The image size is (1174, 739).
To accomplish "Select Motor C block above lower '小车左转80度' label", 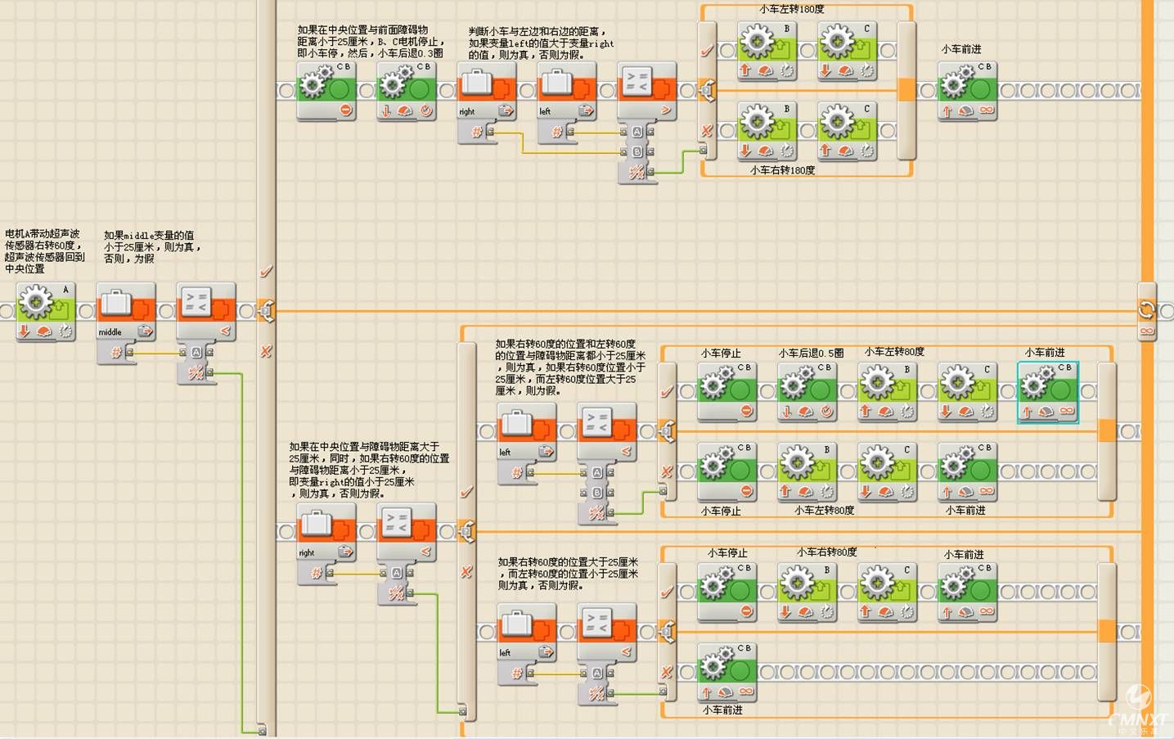I will click(x=888, y=471).
